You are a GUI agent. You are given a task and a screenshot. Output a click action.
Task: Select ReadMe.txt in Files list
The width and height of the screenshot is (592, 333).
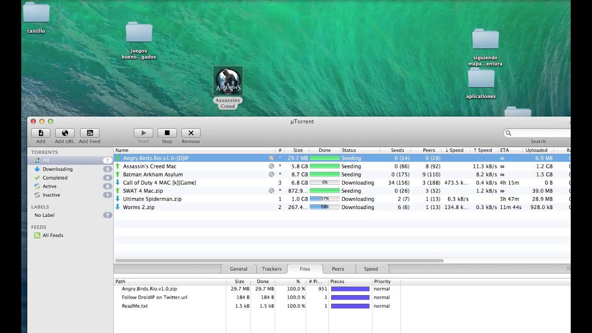135,306
